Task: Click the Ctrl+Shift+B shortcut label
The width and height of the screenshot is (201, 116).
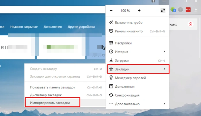Action: coord(95,88)
